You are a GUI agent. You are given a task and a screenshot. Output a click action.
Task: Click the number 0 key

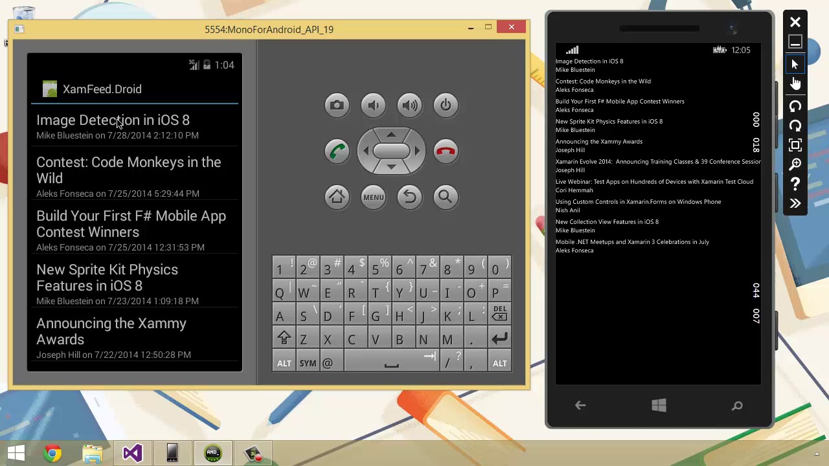[x=499, y=268]
